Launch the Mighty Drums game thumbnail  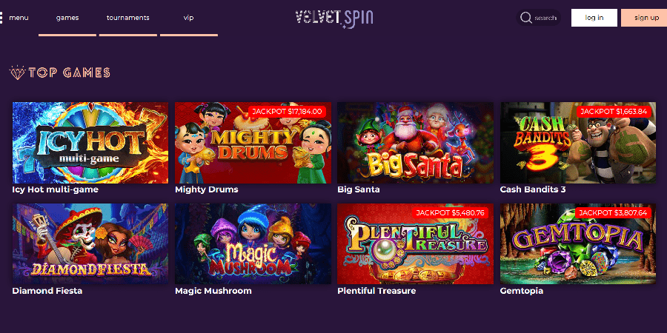pos(253,143)
